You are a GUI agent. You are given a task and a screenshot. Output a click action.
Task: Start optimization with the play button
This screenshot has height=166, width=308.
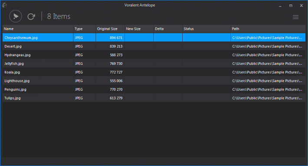pos(16,16)
